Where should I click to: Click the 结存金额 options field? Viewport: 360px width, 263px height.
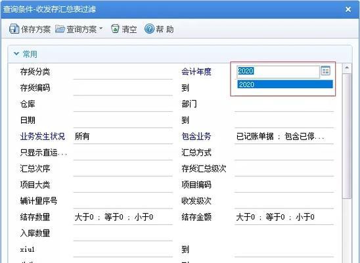(284, 217)
